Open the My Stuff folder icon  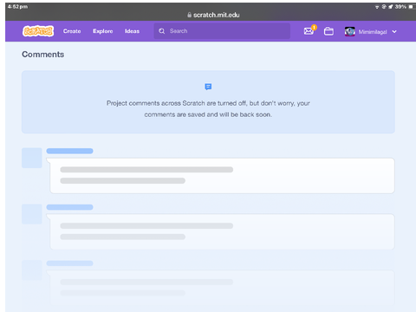coord(328,31)
